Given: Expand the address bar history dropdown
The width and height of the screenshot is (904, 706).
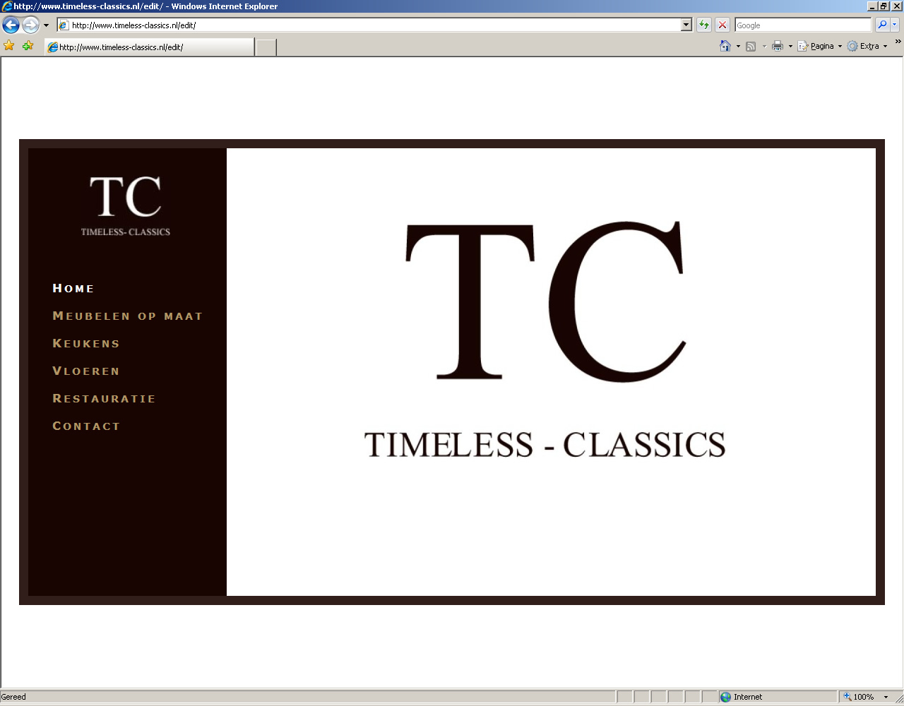Looking at the screenshot, I should pos(686,25).
